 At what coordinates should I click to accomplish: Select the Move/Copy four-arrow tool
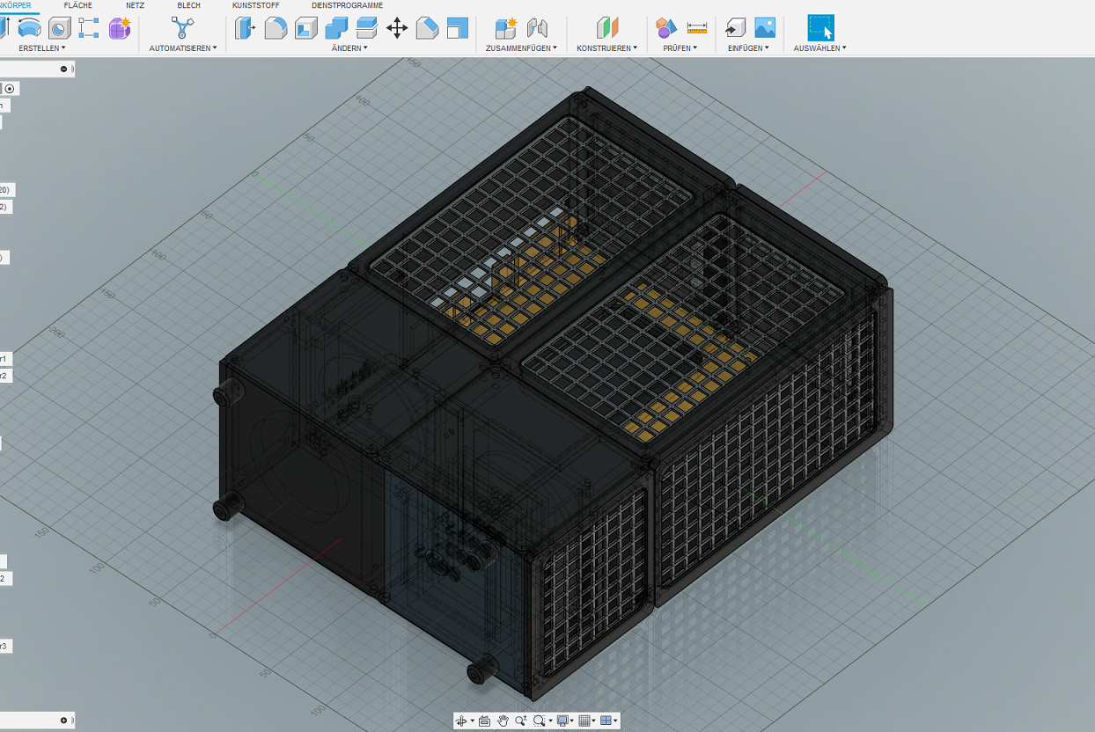point(397,28)
